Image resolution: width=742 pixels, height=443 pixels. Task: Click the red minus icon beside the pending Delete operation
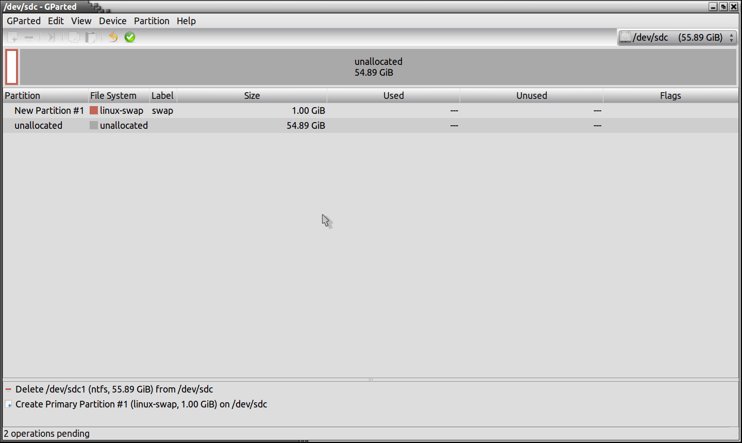8,389
